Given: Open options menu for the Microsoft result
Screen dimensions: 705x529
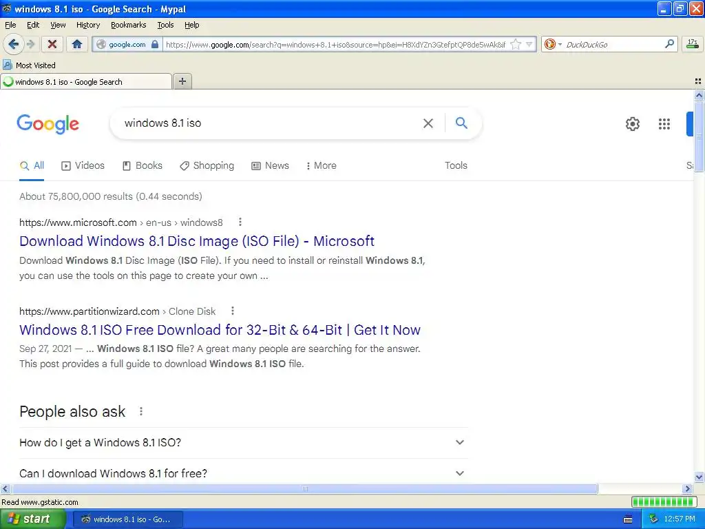Looking at the screenshot, I should 240,222.
